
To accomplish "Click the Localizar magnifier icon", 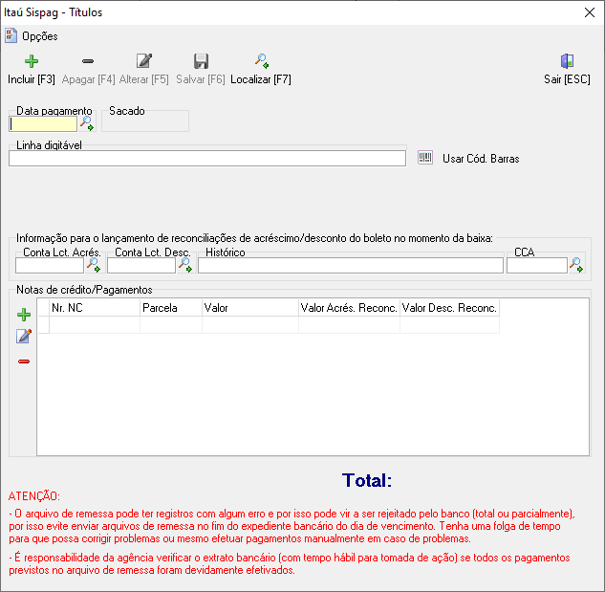I will click(x=262, y=60).
